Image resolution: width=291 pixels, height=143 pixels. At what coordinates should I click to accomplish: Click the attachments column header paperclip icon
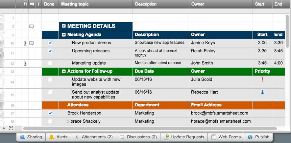click(25, 4)
